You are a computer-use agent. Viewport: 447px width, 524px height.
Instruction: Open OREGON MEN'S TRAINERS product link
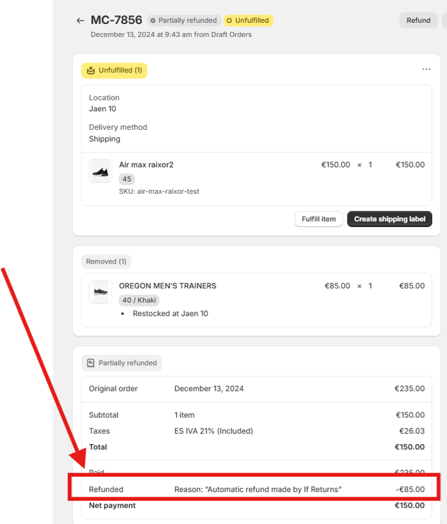coord(168,286)
